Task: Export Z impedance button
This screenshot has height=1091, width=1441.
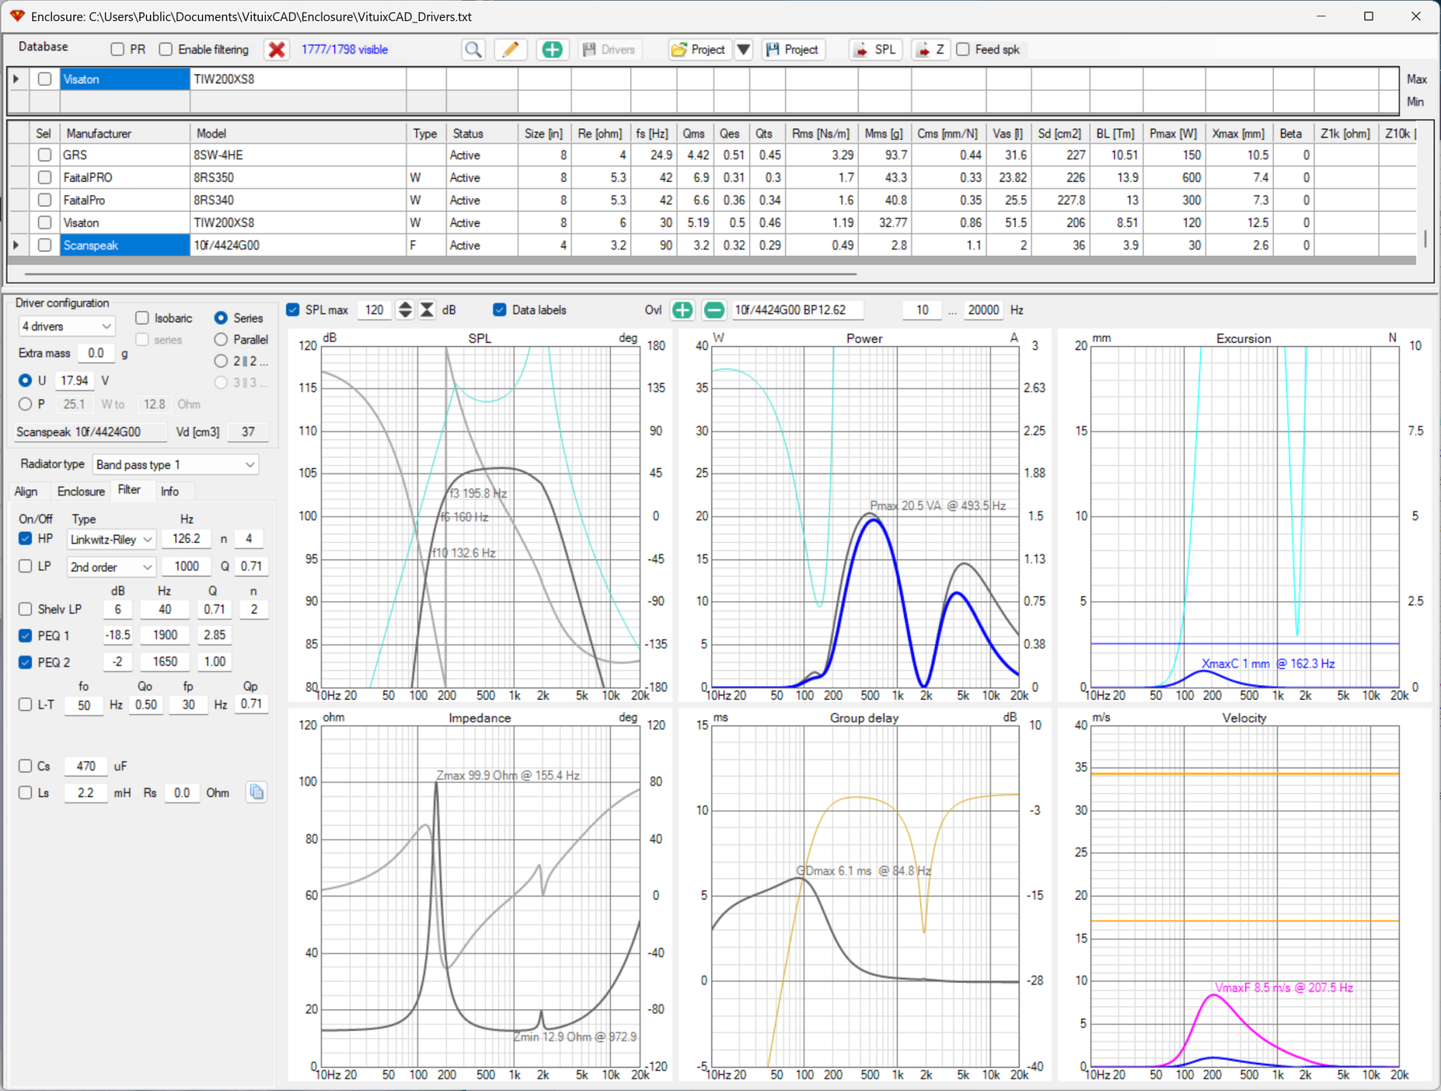Action: pos(931,50)
